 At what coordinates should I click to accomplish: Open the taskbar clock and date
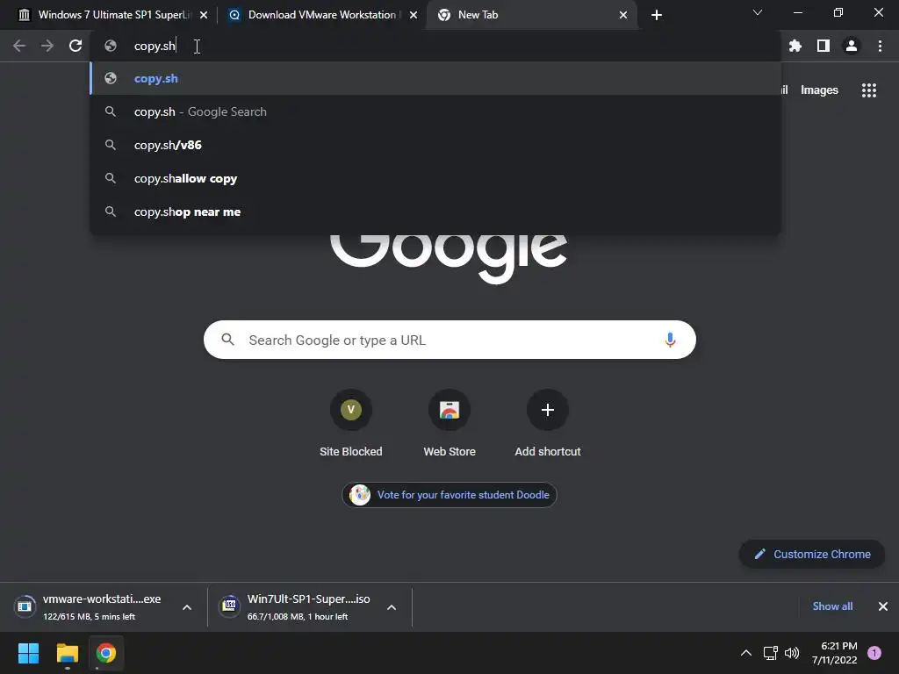pyautogui.click(x=835, y=653)
